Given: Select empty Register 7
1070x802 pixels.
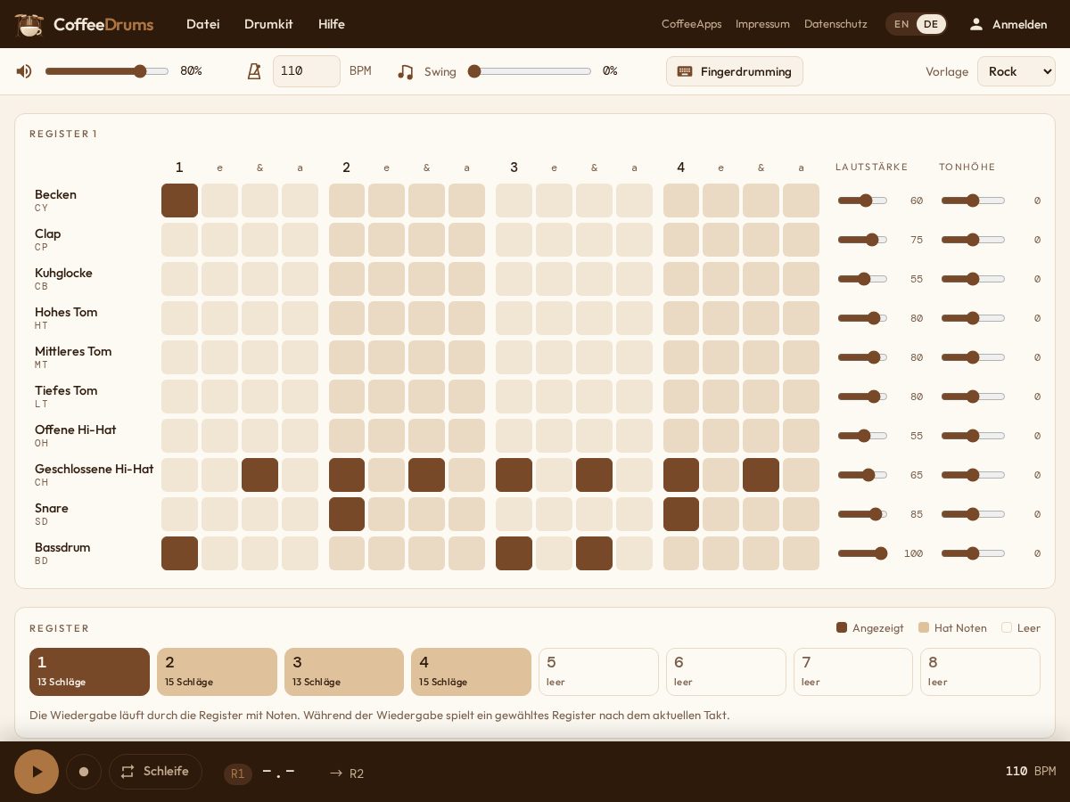Looking at the screenshot, I should click(853, 672).
